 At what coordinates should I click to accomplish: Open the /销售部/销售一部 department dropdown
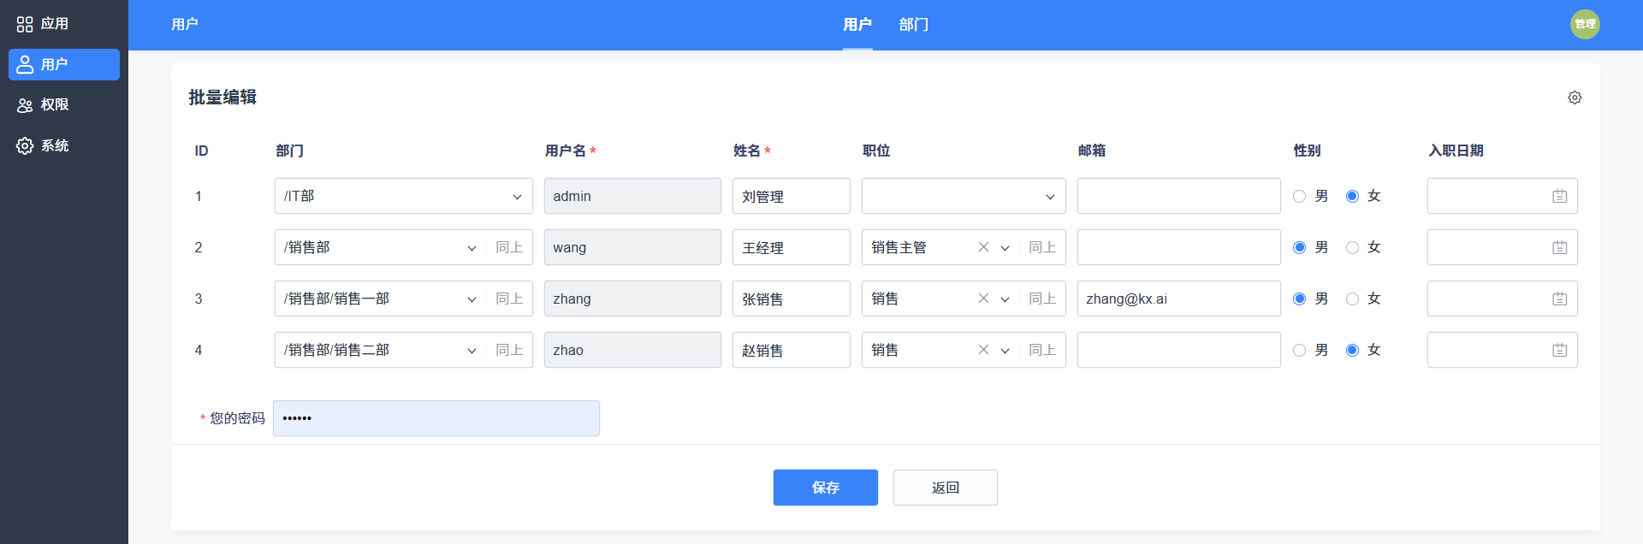[x=380, y=299]
